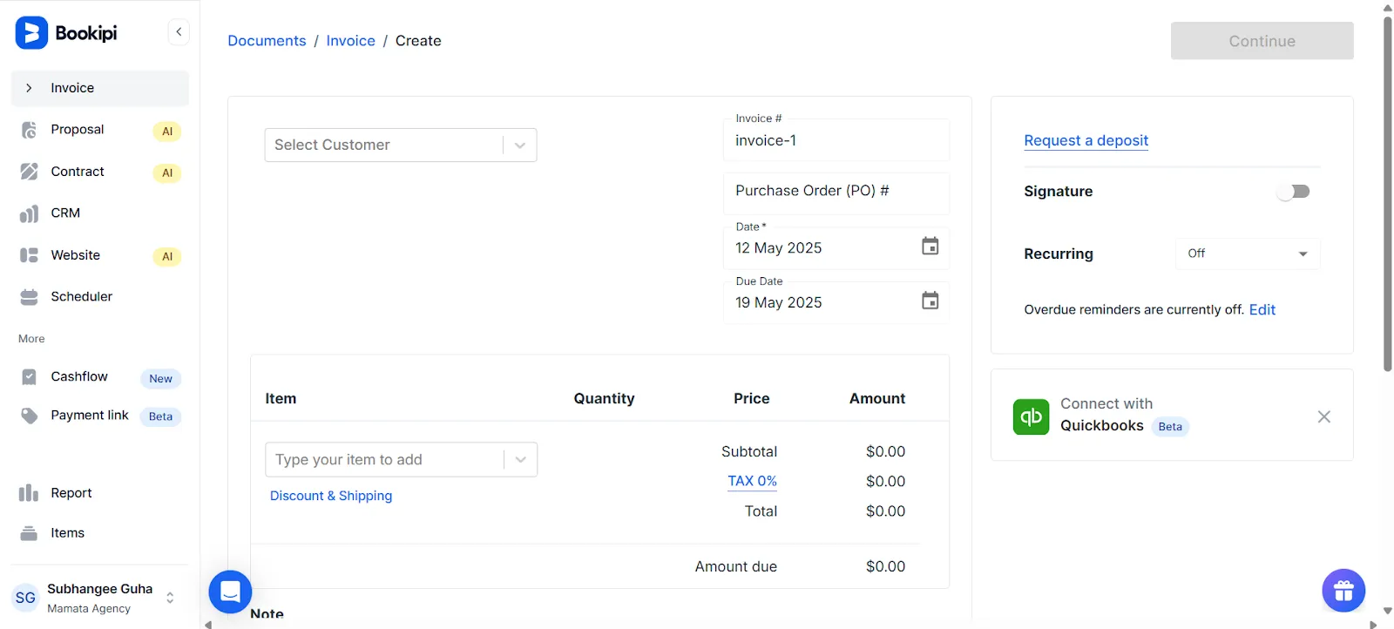Open the purple gift rewards button
This screenshot has width=1394, height=629.
(x=1343, y=592)
